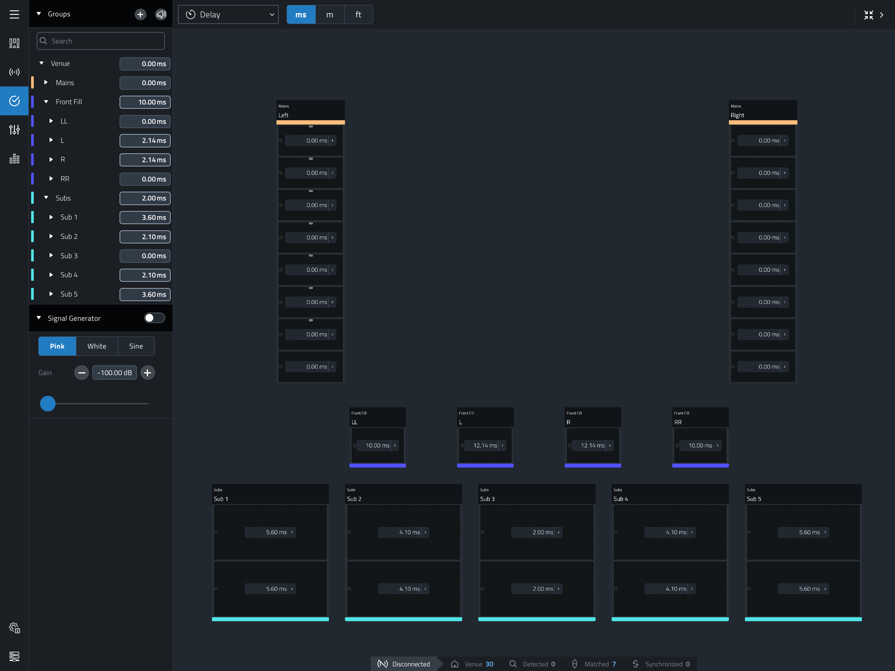Viewport: 895px width, 671px height.
Task: Open Sub 3 top speaker delay arrow
Action: click(558, 532)
